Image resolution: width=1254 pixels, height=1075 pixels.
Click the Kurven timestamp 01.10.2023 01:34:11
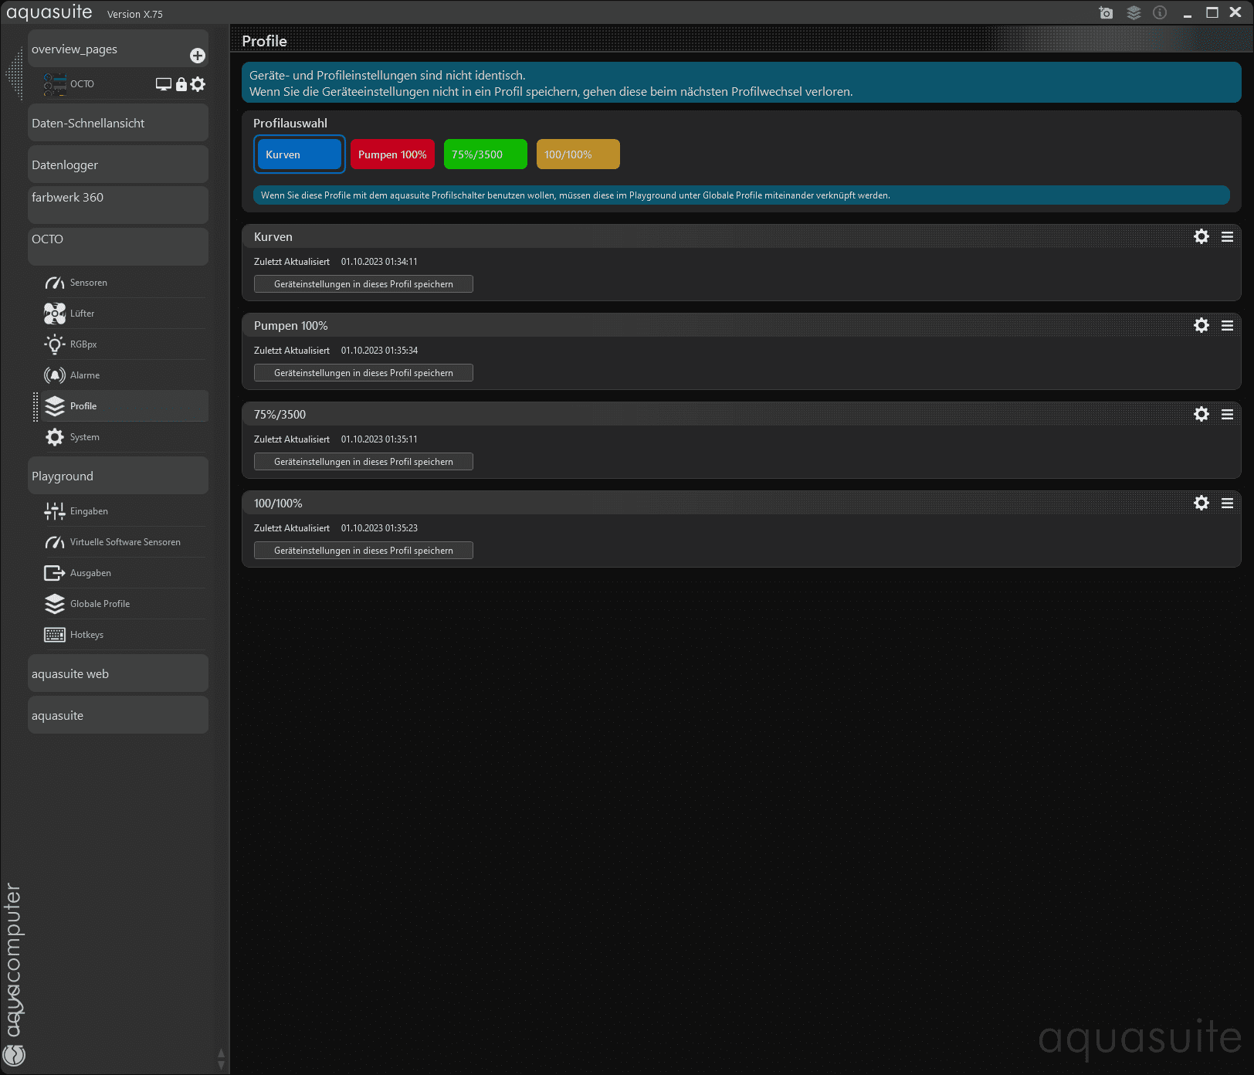tap(379, 262)
